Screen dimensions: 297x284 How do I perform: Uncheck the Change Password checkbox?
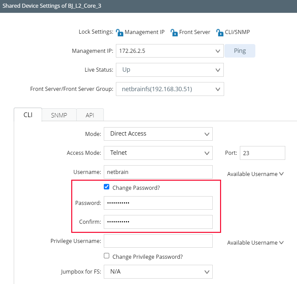106,186
